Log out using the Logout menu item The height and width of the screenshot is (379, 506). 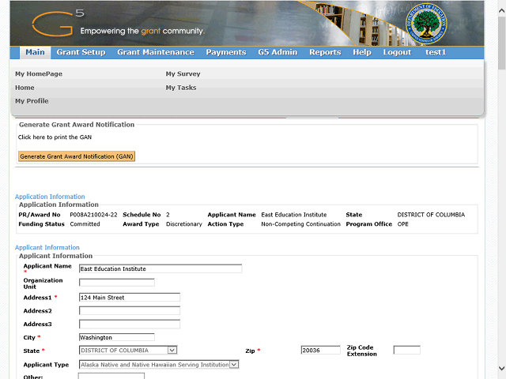point(397,52)
